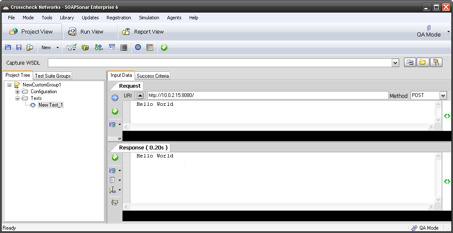The width and height of the screenshot is (453, 233).
Task: Click the test case checkmark toolbar icon
Action: coord(71,47)
